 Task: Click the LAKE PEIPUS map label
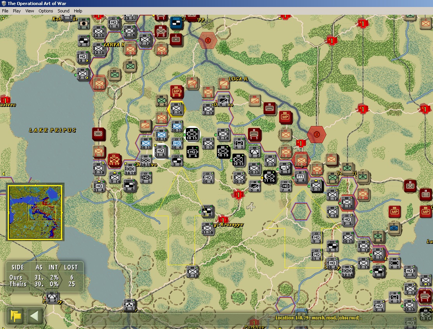pyautogui.click(x=52, y=130)
